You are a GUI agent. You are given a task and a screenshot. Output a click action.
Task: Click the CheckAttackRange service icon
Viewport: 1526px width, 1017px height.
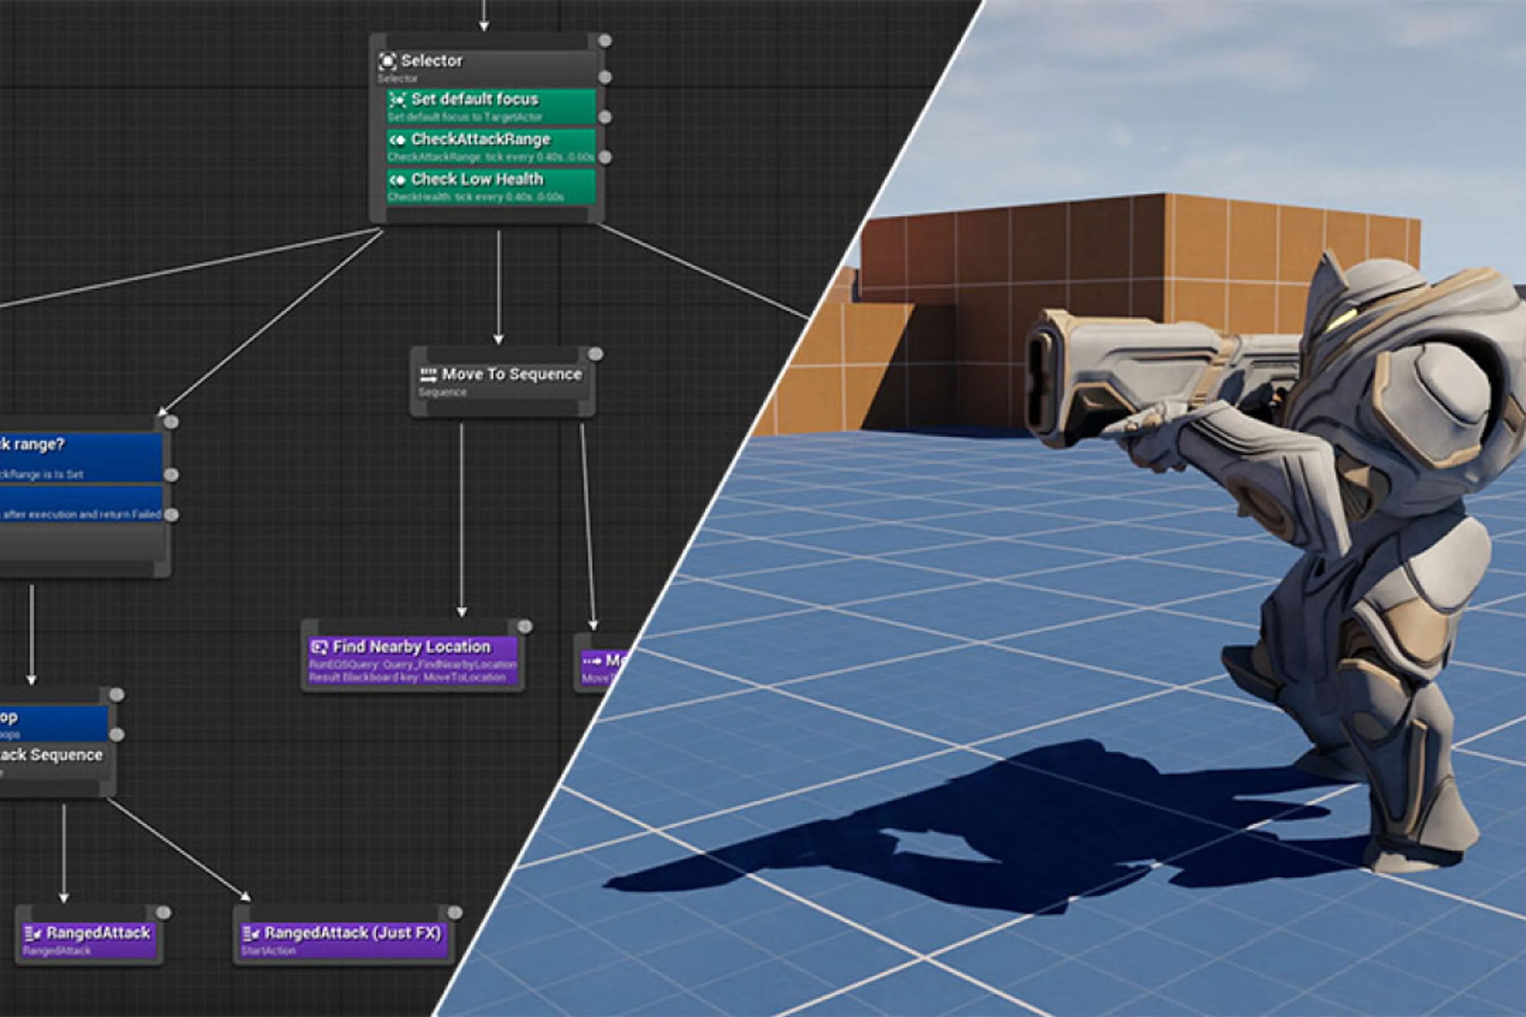[397, 139]
